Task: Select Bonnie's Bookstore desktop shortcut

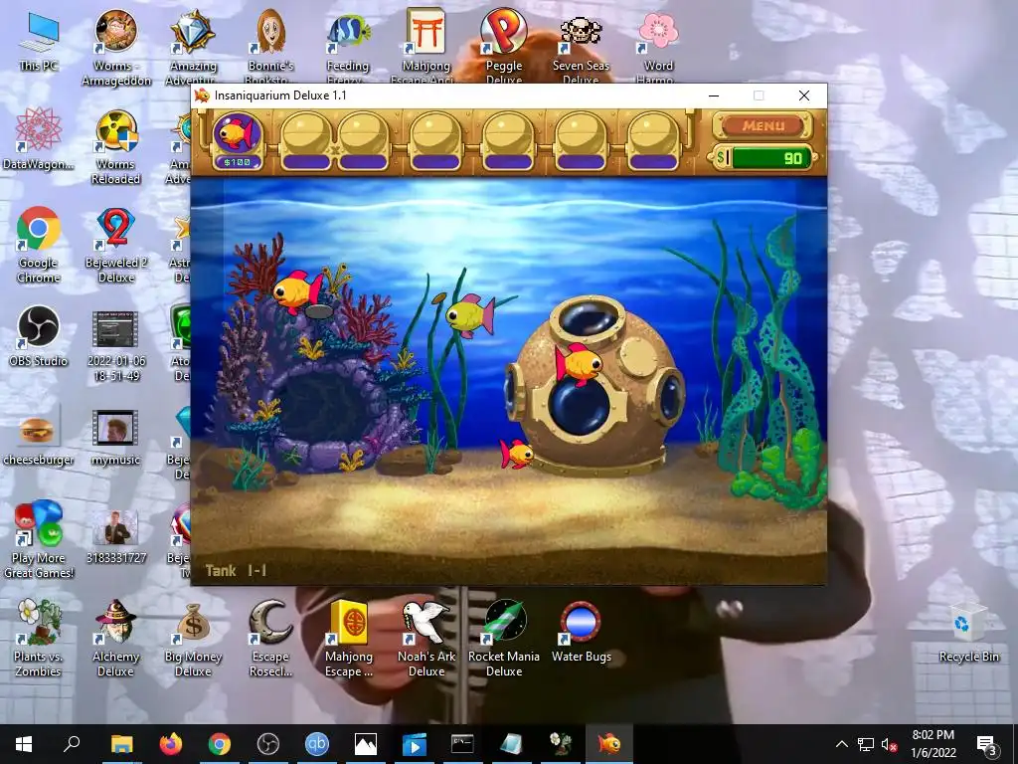Action: pyautogui.click(x=270, y=48)
